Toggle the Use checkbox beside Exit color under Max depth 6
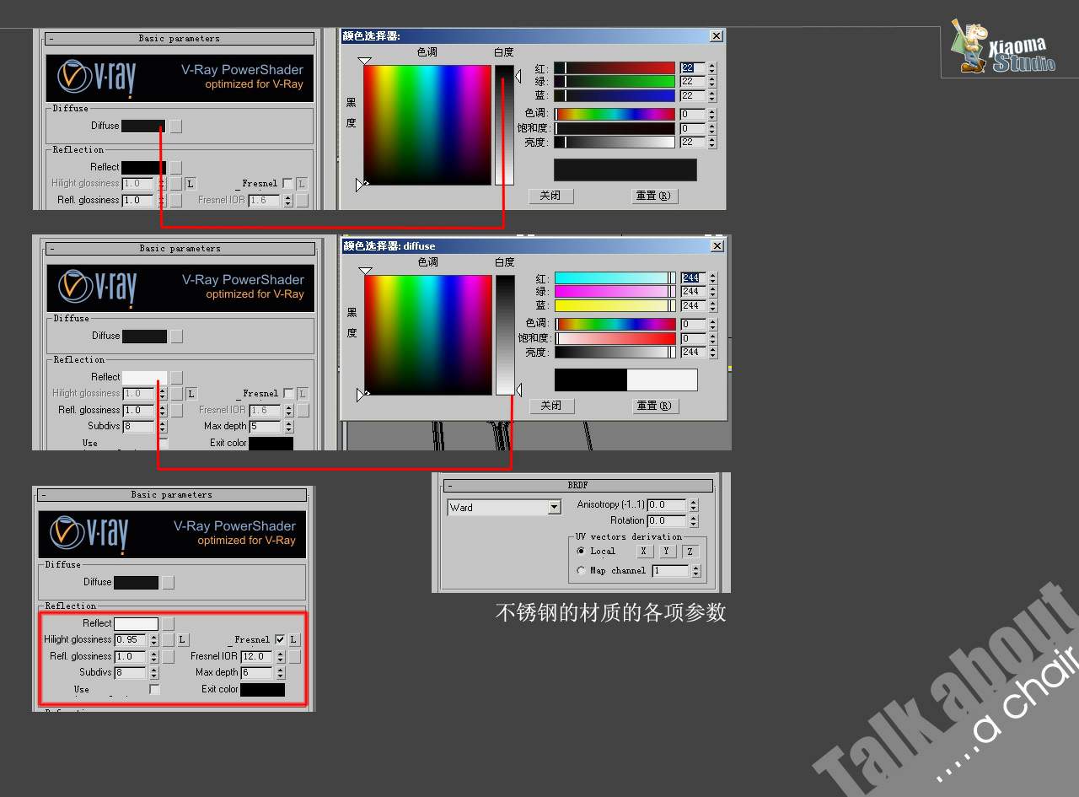This screenshot has width=1079, height=797. point(154,690)
